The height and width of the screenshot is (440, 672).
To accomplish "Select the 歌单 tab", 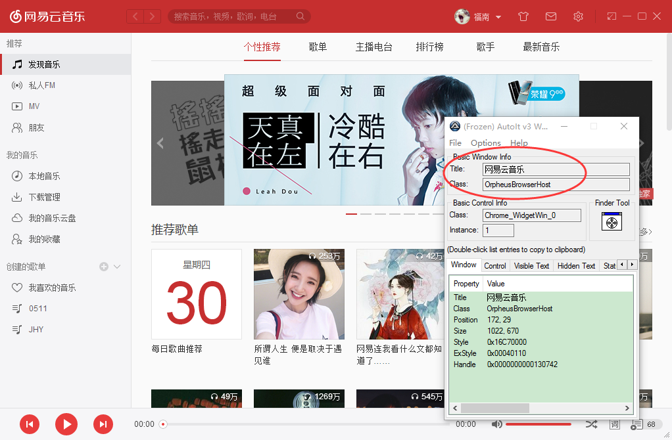I will click(318, 47).
